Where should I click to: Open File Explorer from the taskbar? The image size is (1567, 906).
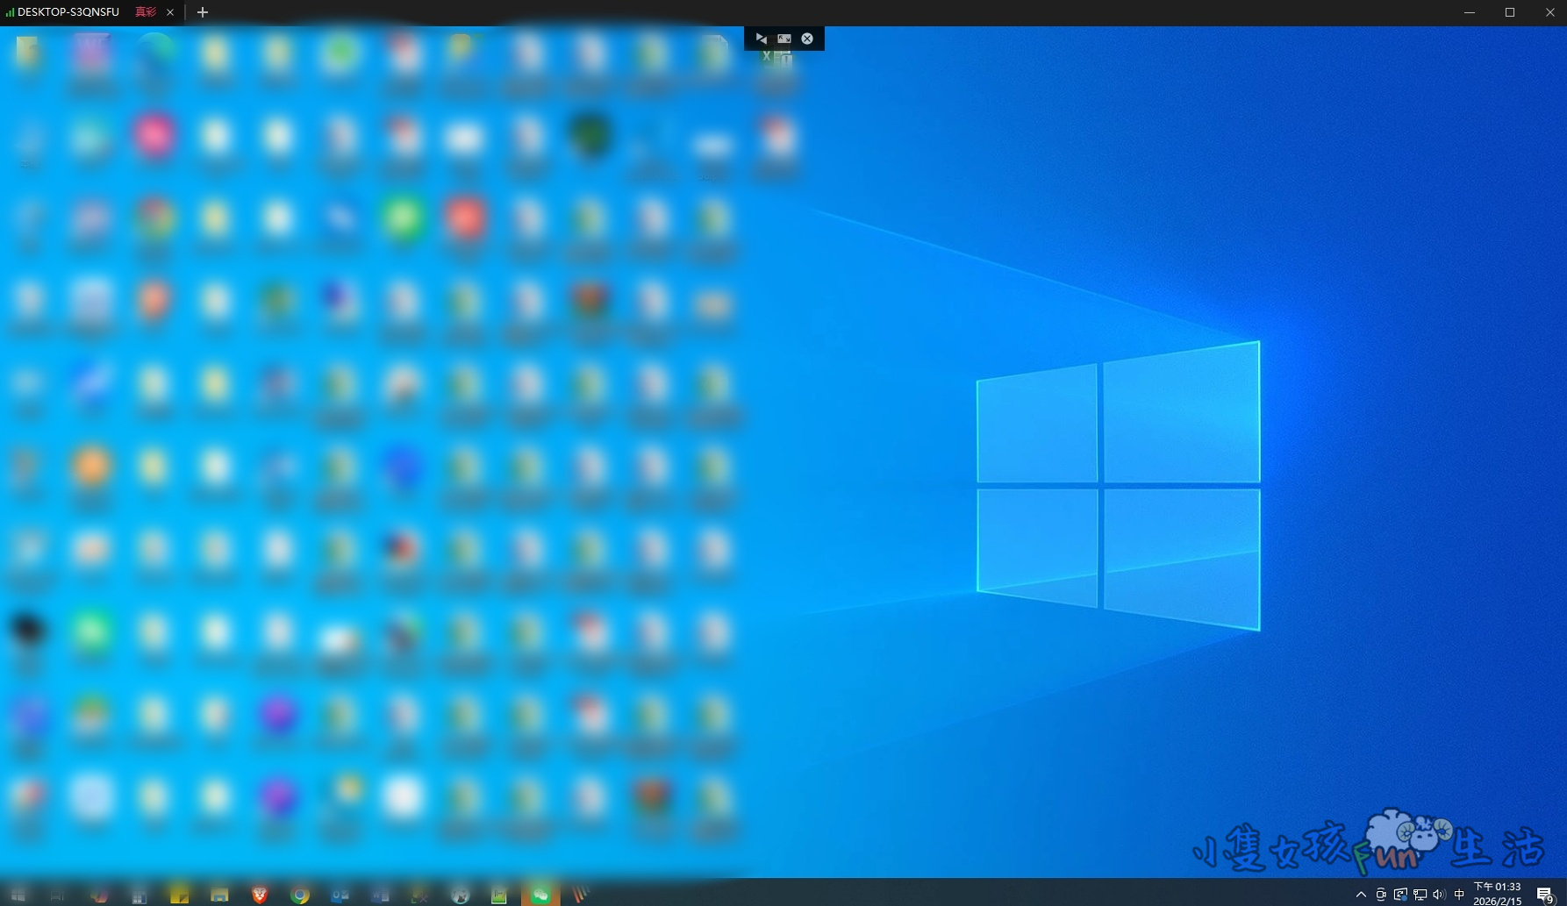219,895
